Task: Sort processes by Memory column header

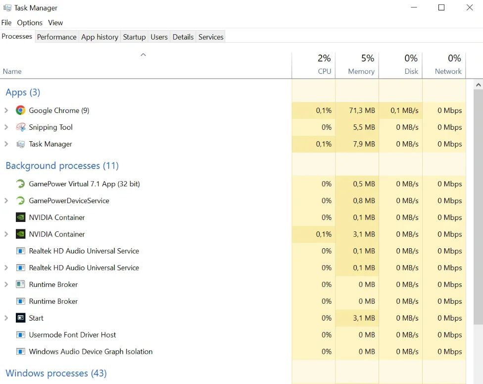Action: tap(361, 71)
